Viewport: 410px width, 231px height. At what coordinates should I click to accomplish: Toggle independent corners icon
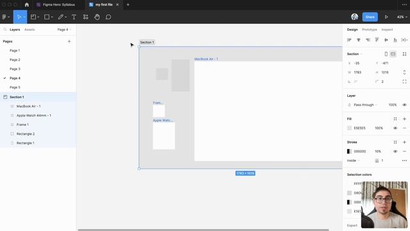pyautogui.click(x=404, y=81)
